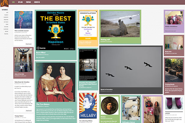185x123 pixels.
Task: Click Read more under 'Tales from the Trenches'
Action: (29, 111)
